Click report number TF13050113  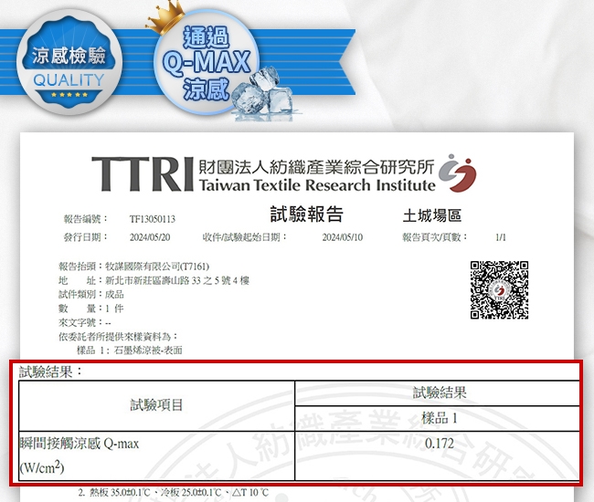point(152,220)
